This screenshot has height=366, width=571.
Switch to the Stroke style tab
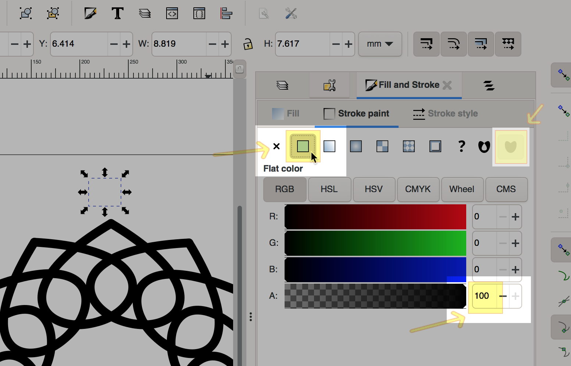pos(445,114)
